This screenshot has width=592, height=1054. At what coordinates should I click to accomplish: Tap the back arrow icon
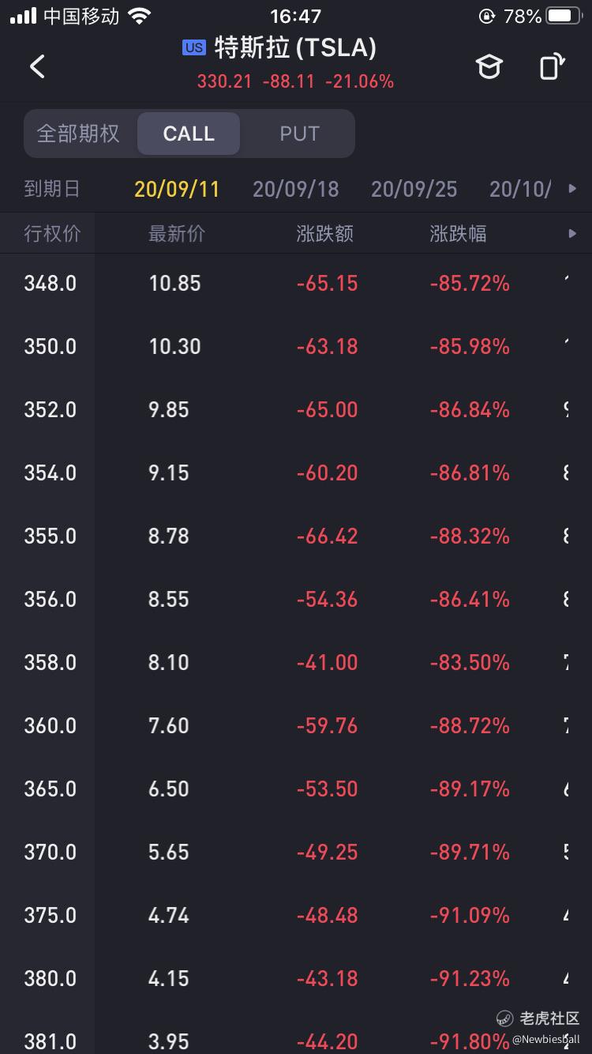tap(37, 66)
